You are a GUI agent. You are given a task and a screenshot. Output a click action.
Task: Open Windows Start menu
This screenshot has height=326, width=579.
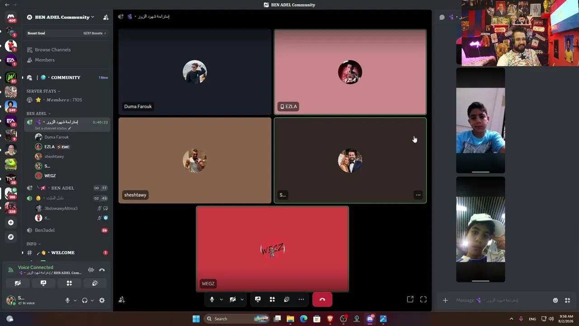click(x=196, y=319)
